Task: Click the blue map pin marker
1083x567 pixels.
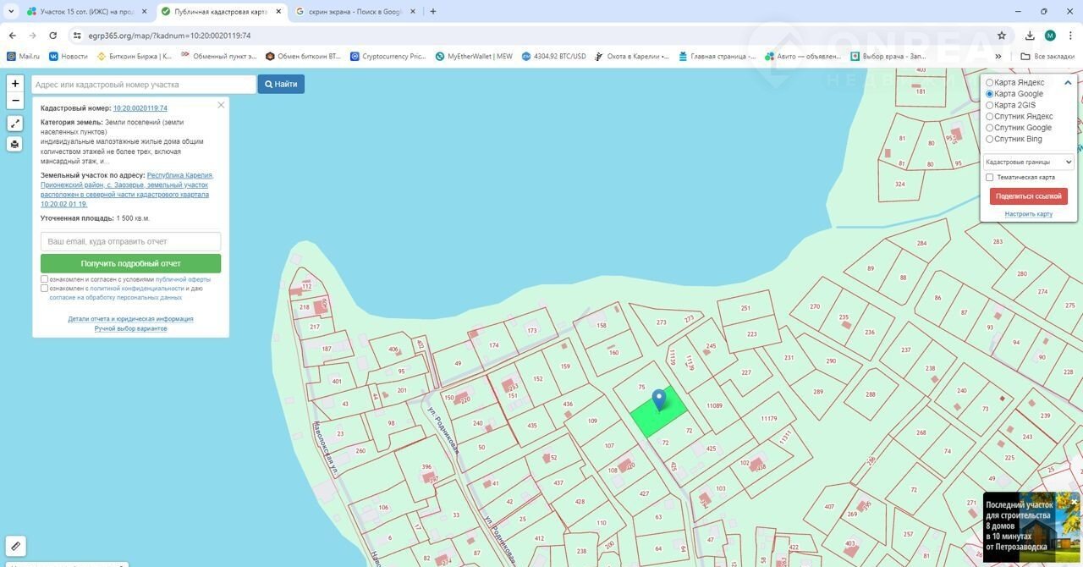Action: tap(659, 399)
